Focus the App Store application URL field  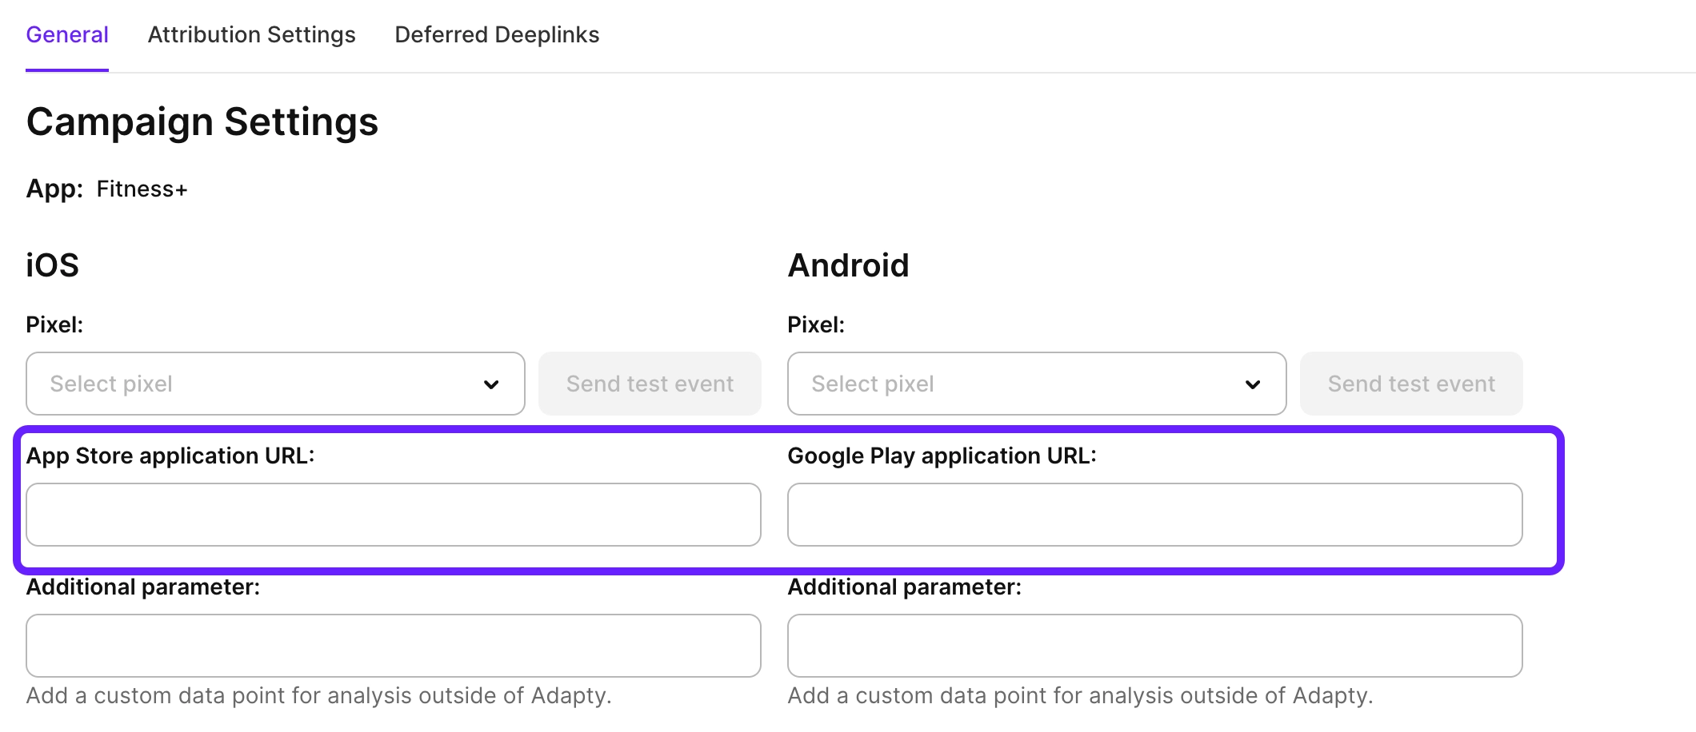pyautogui.click(x=393, y=515)
